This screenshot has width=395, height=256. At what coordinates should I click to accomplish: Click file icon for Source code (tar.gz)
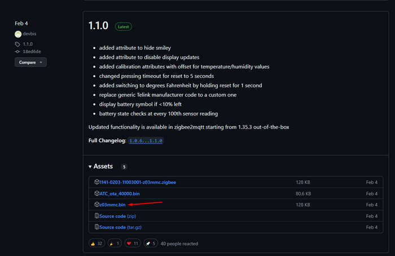click(96, 227)
